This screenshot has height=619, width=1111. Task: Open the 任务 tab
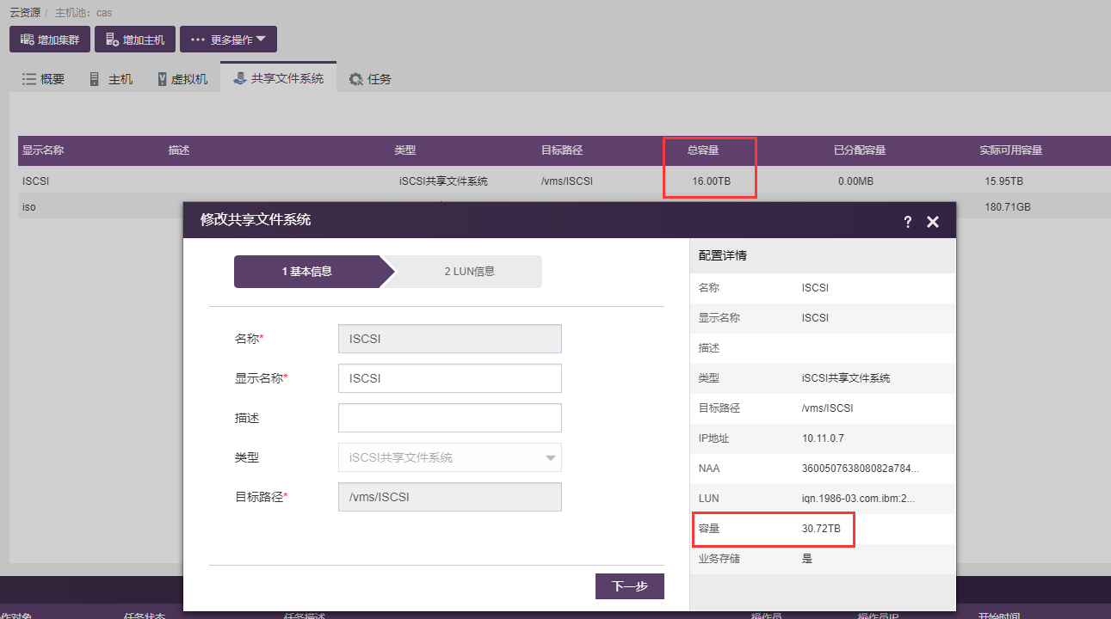point(370,79)
